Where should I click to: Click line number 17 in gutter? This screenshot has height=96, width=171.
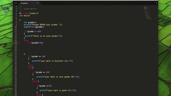point(16,43)
